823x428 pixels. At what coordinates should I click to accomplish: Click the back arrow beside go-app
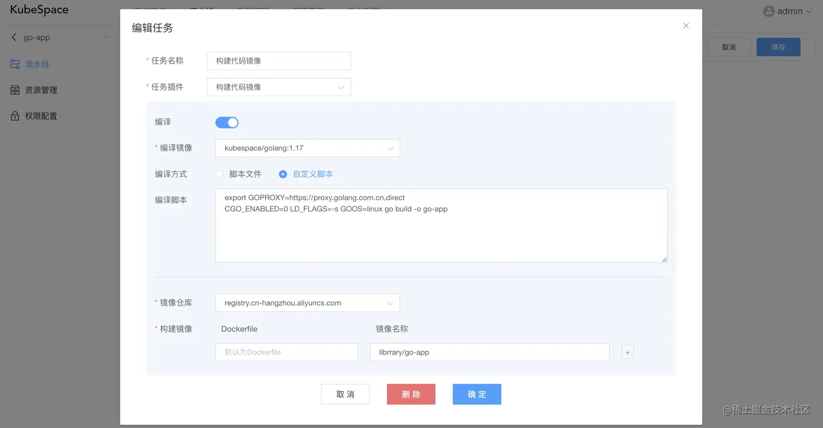[14, 37]
